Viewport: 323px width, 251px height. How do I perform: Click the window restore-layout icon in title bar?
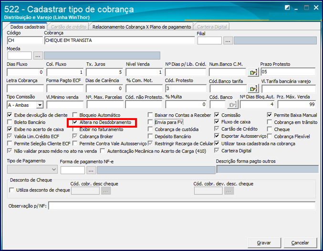[x=287, y=8]
